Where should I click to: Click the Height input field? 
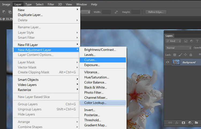click(x=136, y=12)
